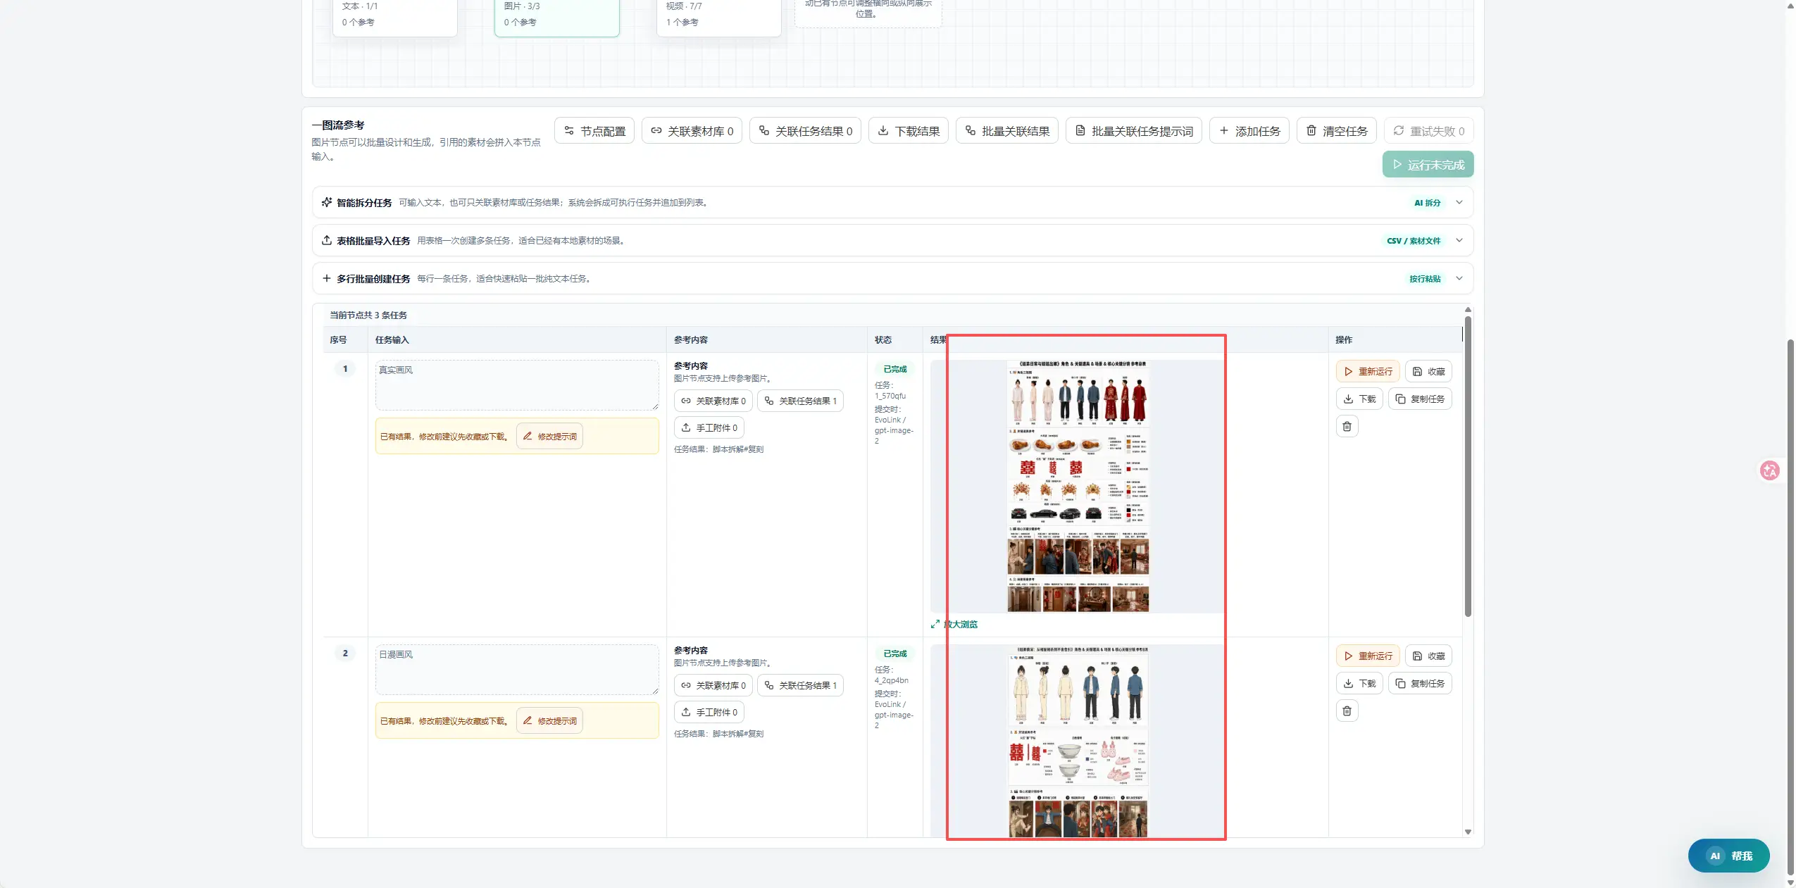
Task: Click 重试失败 0 button
Action: click(1428, 131)
